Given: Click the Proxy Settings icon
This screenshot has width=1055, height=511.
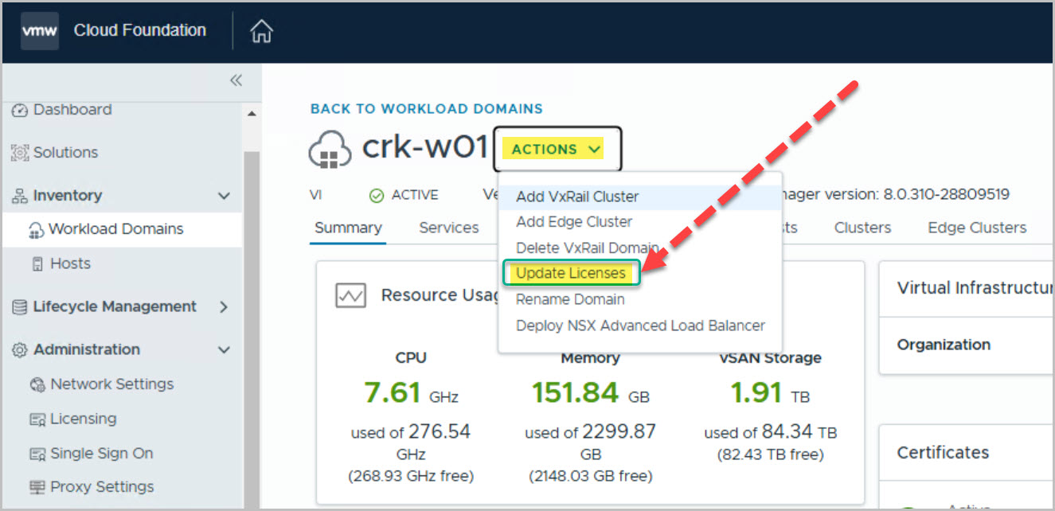Looking at the screenshot, I should (x=37, y=487).
